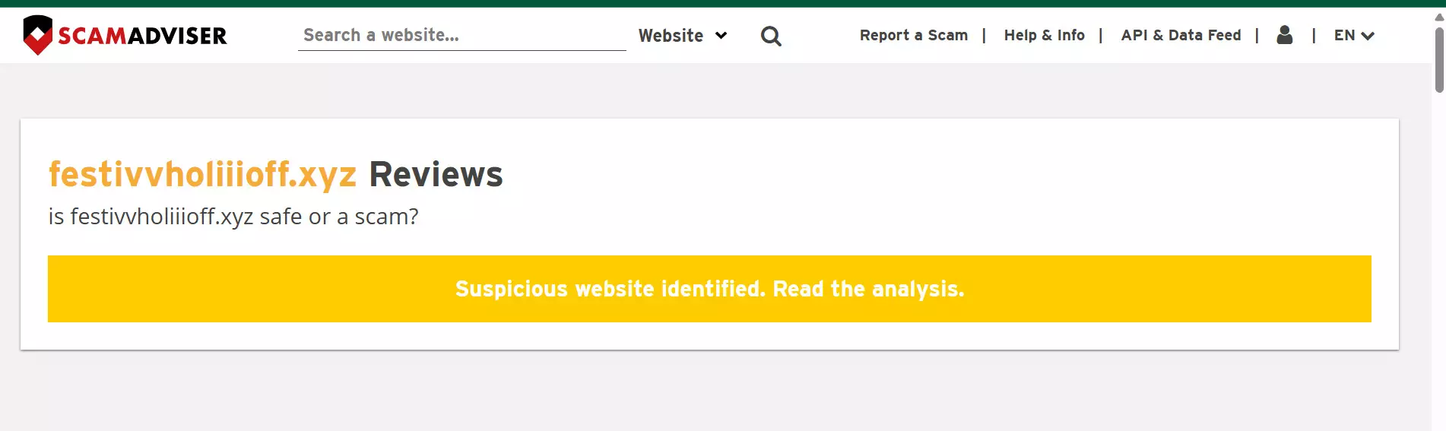
Task: Click the scrollbar track below the thumb
Action: coord(1438,266)
